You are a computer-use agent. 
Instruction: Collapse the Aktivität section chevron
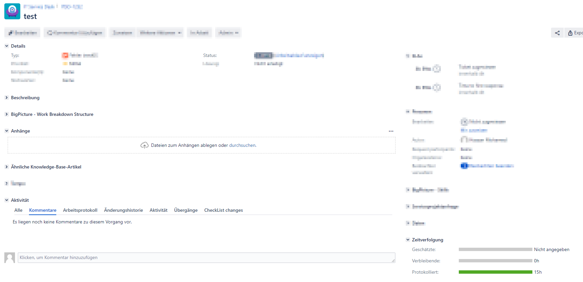7,200
